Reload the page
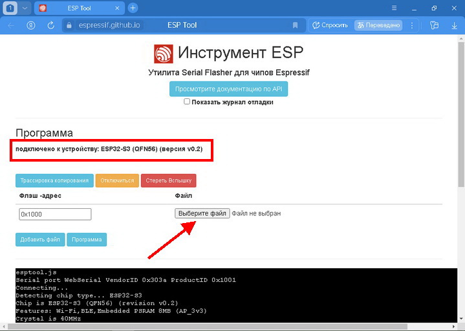 [x=51, y=25]
